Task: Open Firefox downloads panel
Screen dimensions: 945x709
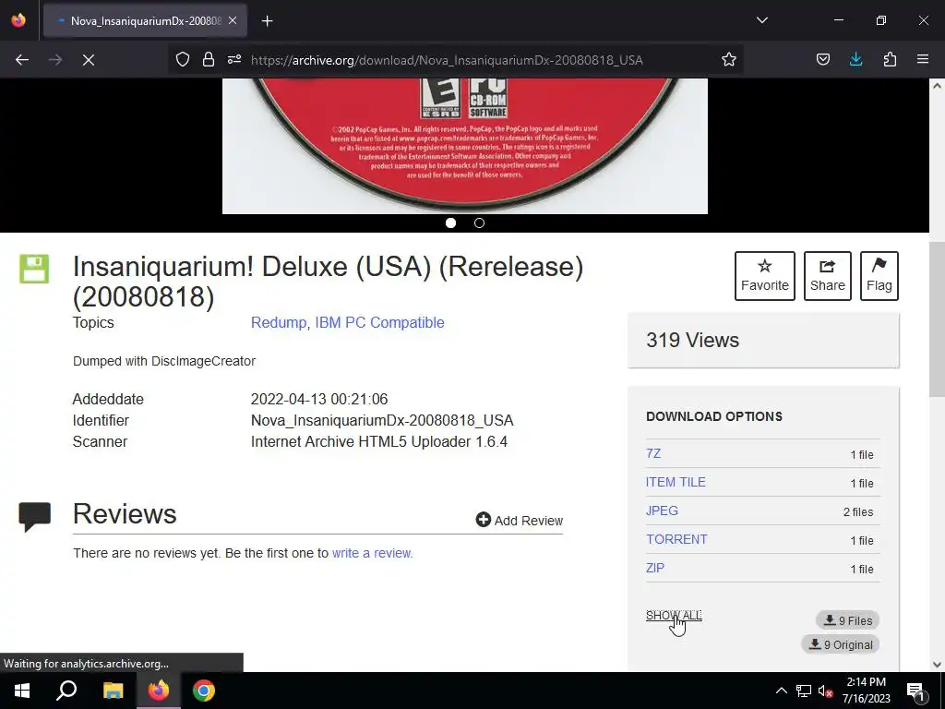Action: click(x=855, y=60)
